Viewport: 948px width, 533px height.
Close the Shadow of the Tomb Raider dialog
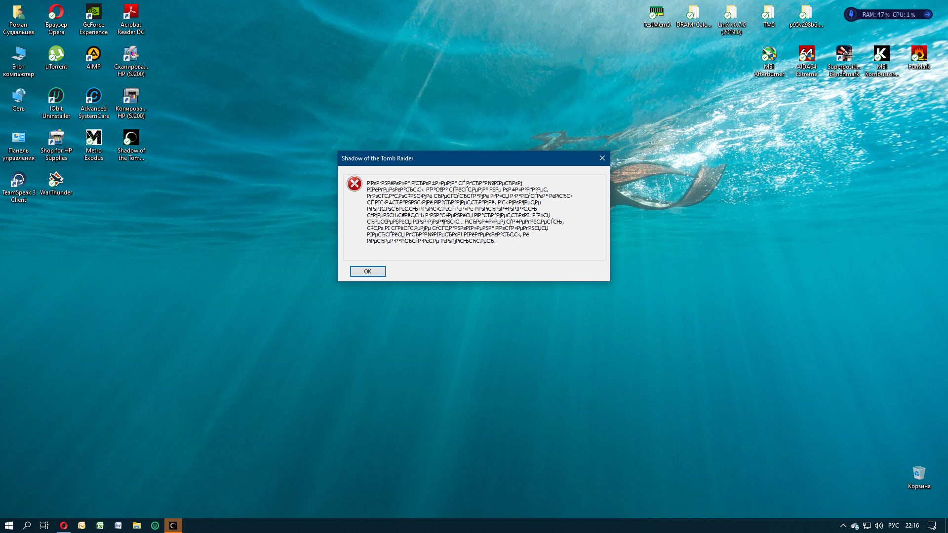coord(602,158)
